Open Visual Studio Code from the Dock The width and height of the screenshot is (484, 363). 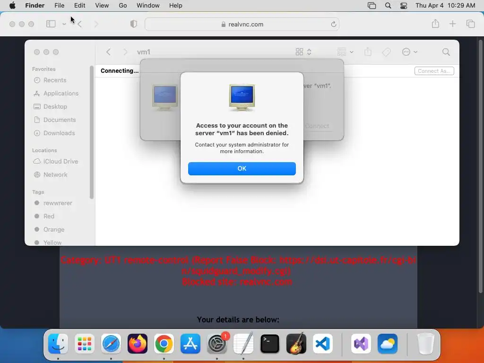[x=323, y=344]
